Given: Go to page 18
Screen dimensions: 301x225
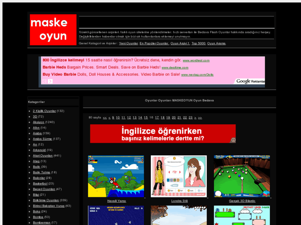Looking at the screenshot, I should coord(163,118).
